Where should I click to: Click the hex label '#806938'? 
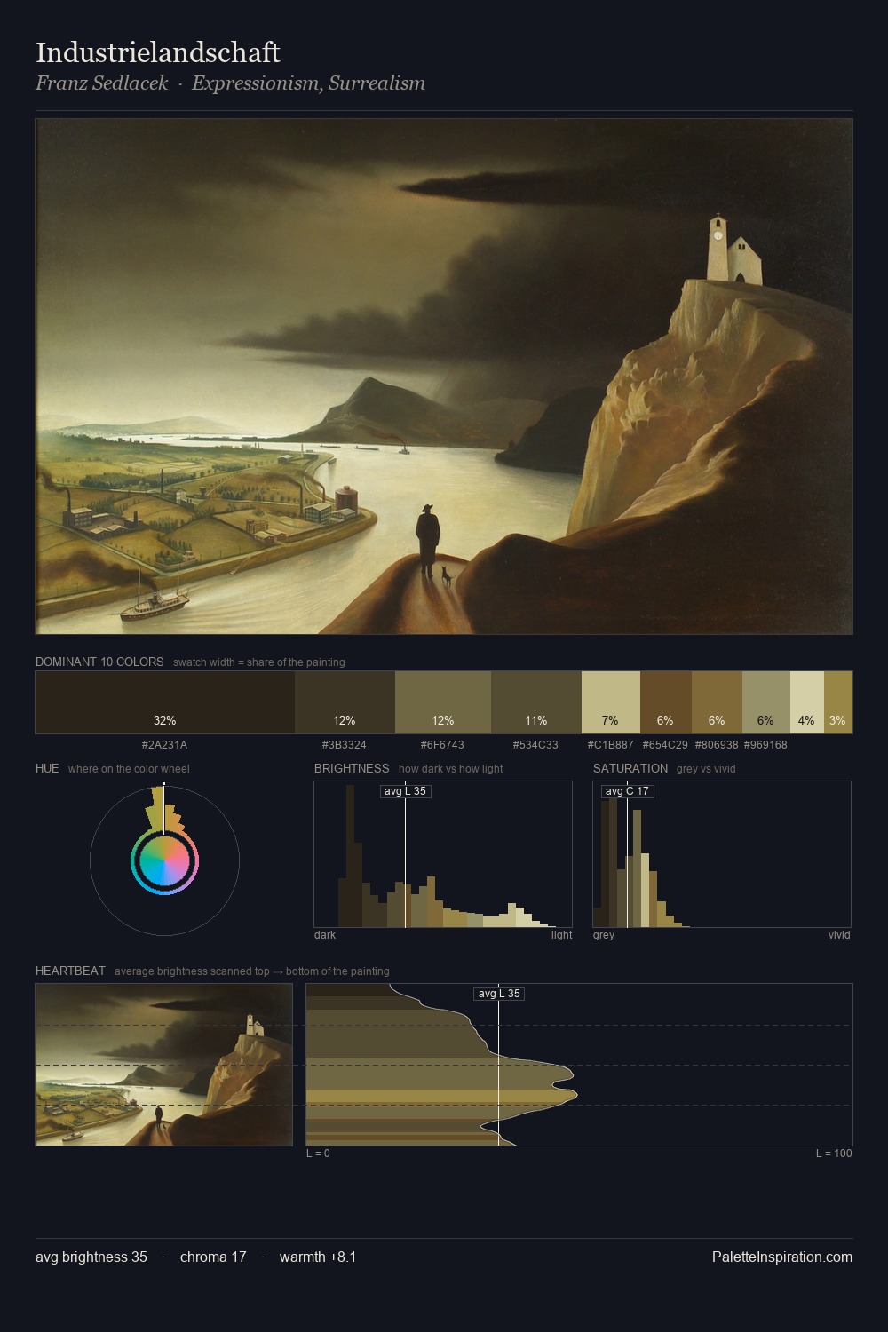(x=717, y=745)
